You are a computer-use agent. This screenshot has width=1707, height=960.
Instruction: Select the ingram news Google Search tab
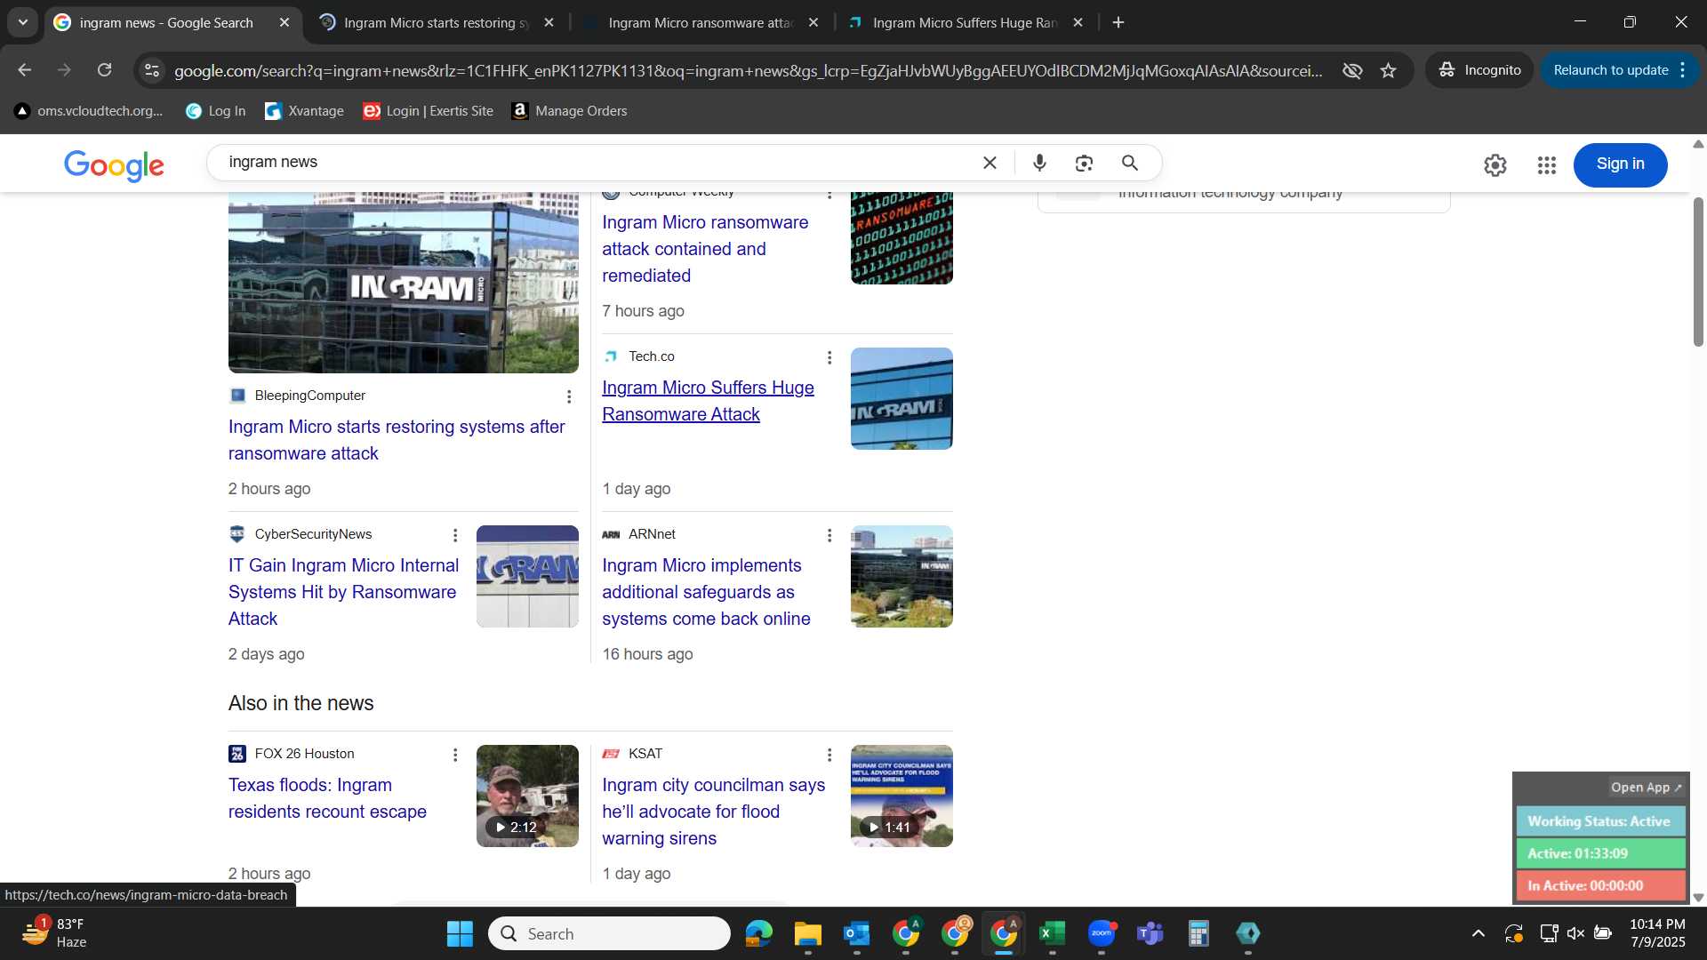point(166,22)
